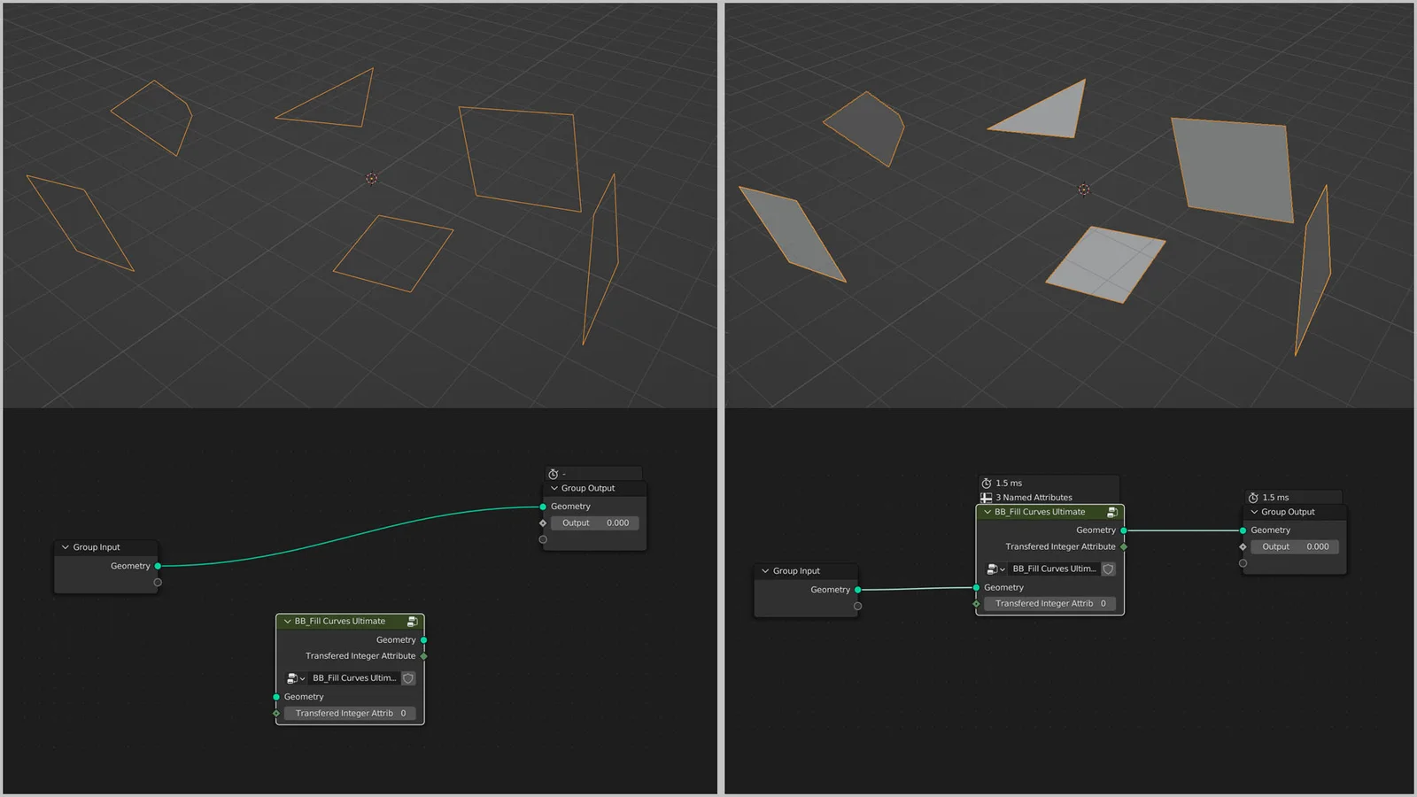Click the Output 0.000 value slider on Group Output
Image resolution: width=1417 pixels, height=797 pixels.
[x=595, y=522]
